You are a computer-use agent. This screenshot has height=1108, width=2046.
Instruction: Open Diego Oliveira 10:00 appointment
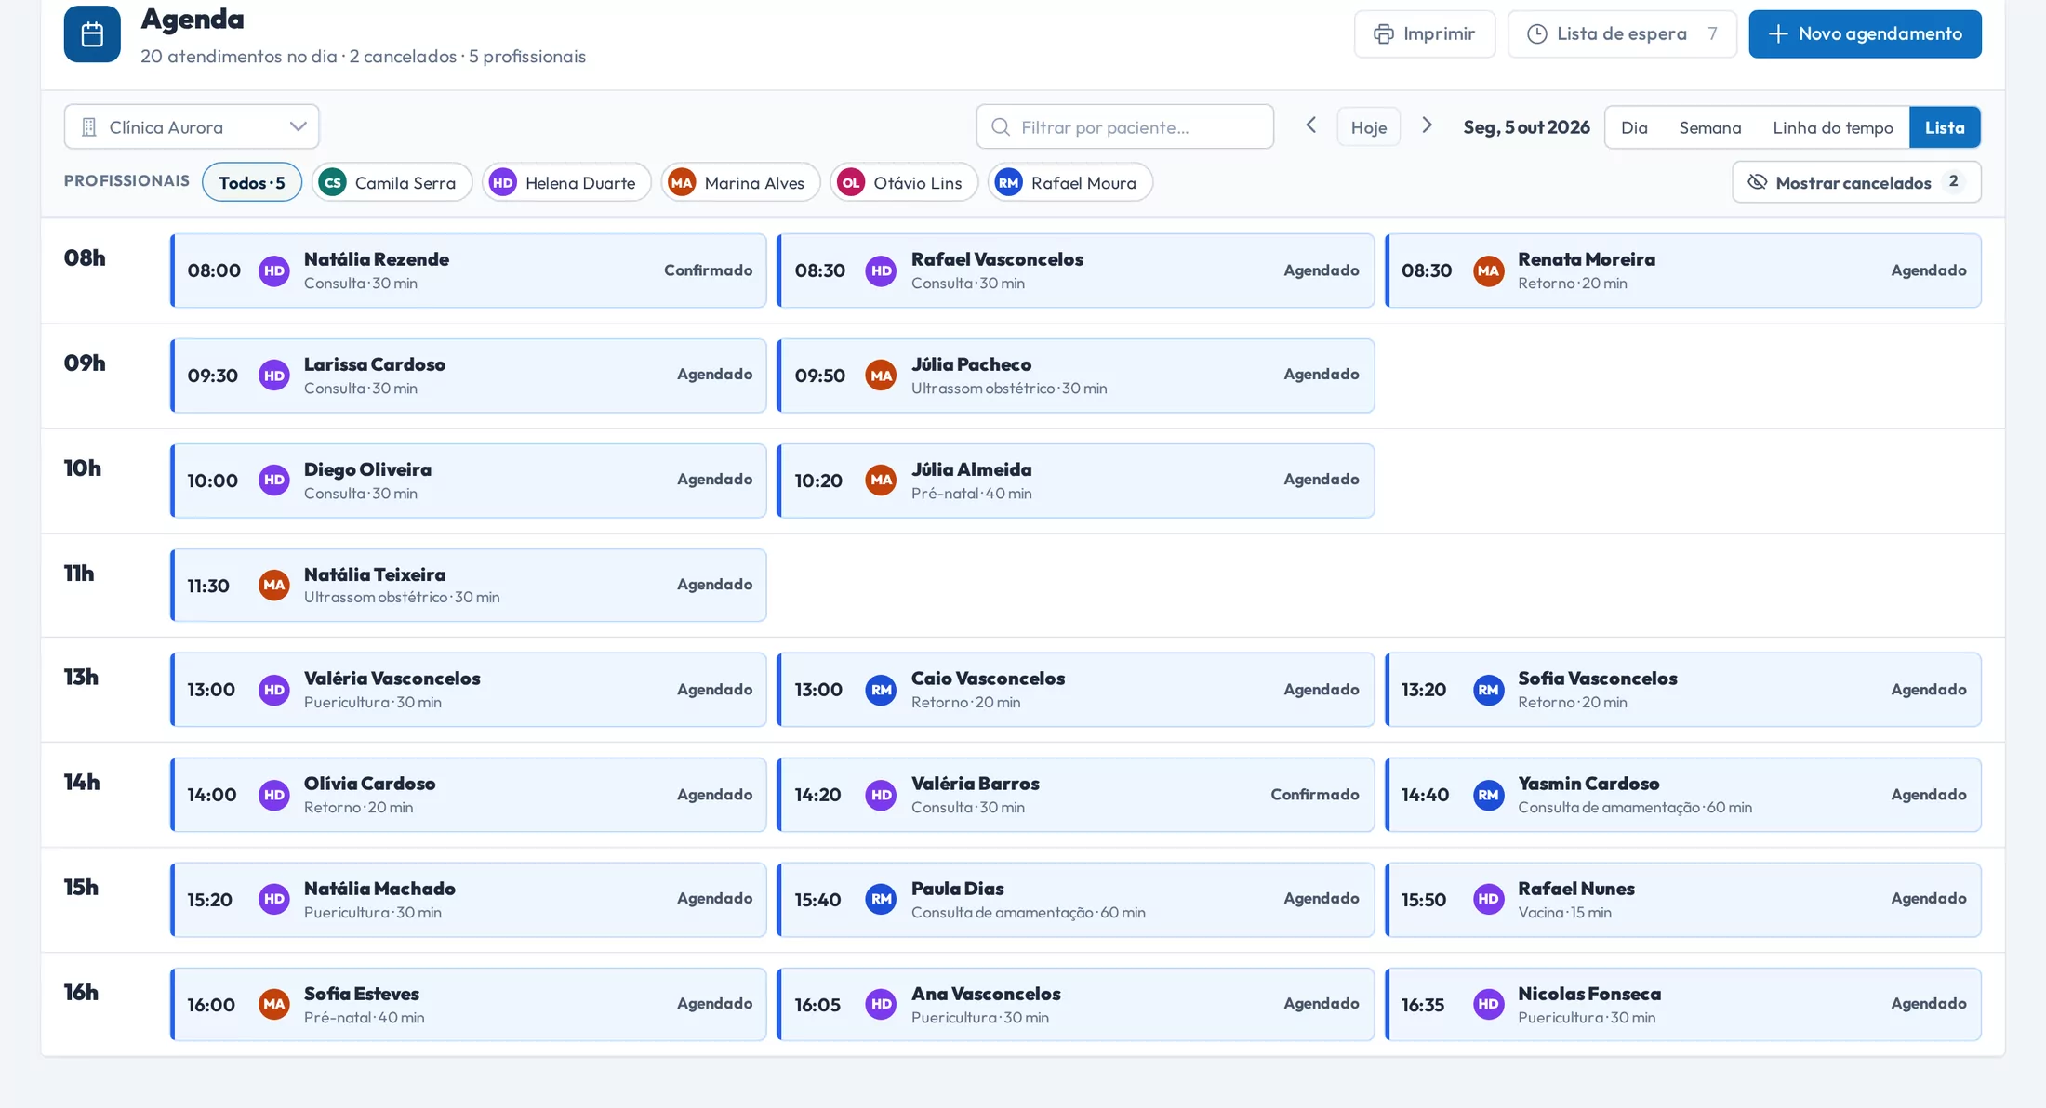(469, 481)
